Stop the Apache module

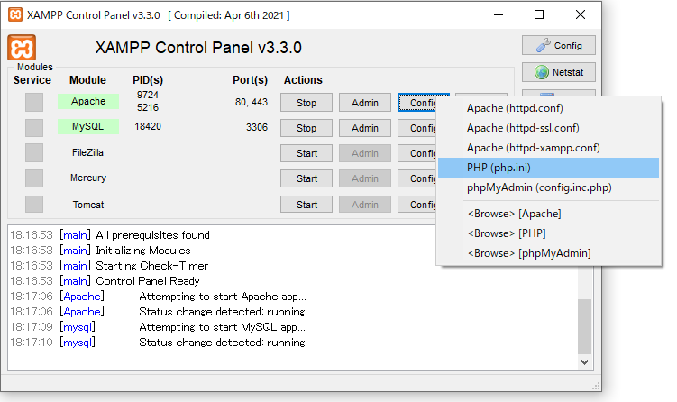pyautogui.click(x=306, y=103)
